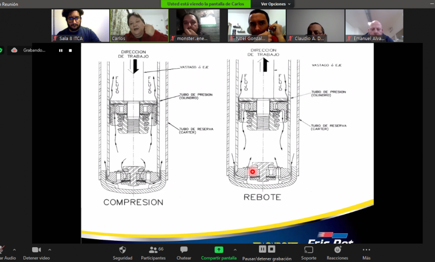The width and height of the screenshot is (435, 262).
Task: Open the Más more options menu
Action: click(x=366, y=252)
